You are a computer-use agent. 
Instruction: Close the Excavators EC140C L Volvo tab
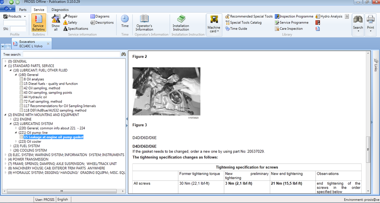(48, 44)
